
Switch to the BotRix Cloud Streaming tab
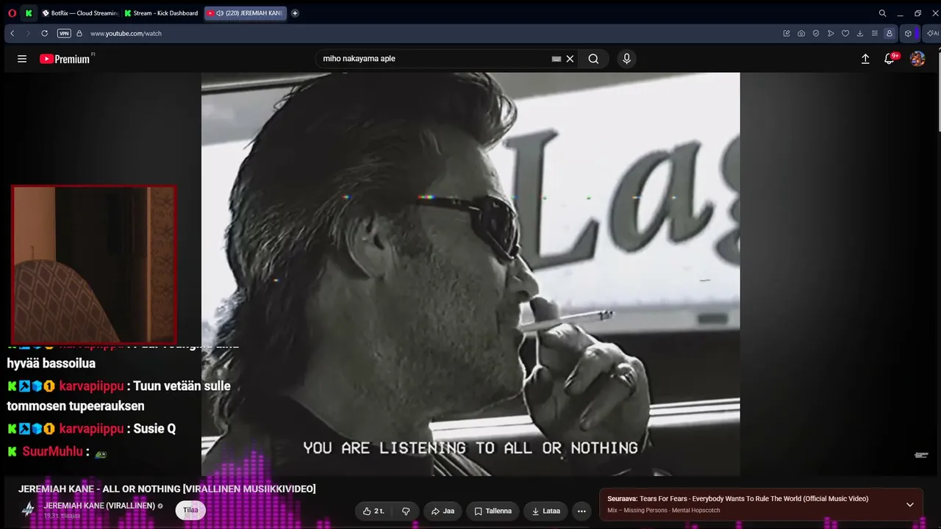coord(79,13)
